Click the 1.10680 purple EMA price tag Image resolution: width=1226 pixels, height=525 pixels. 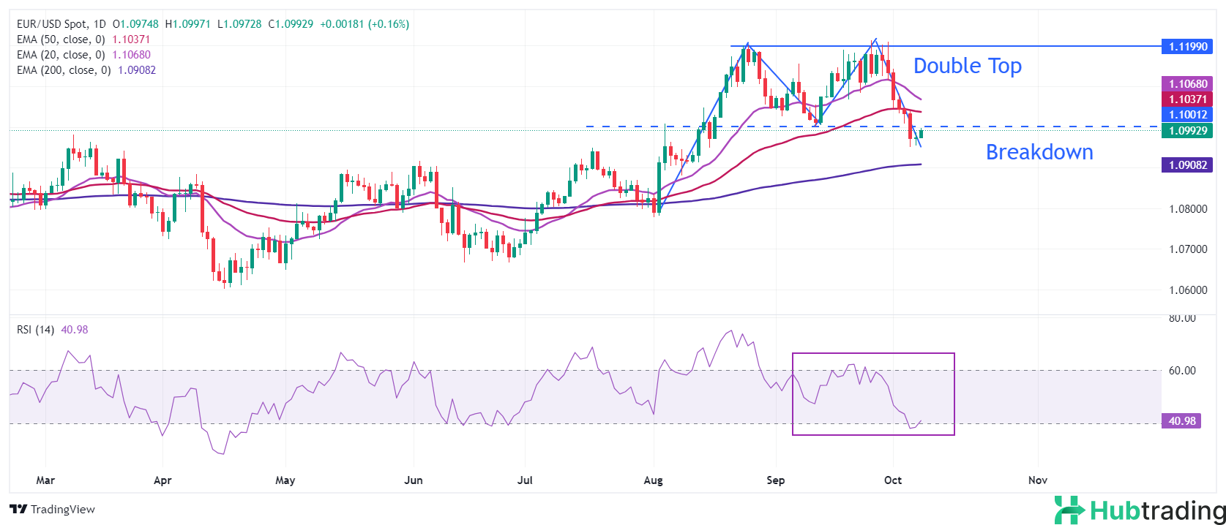[x=1186, y=84]
